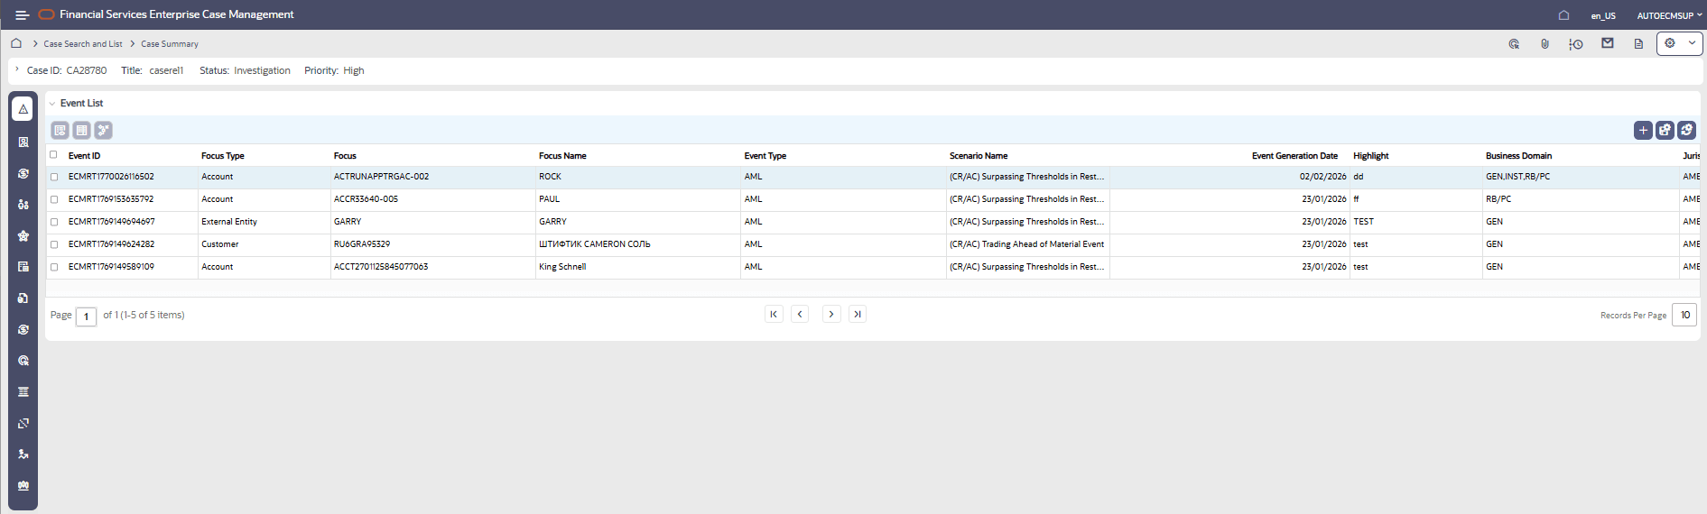Check the row ECMRT1769149624282
This screenshot has width=1707, height=514.
click(54, 245)
